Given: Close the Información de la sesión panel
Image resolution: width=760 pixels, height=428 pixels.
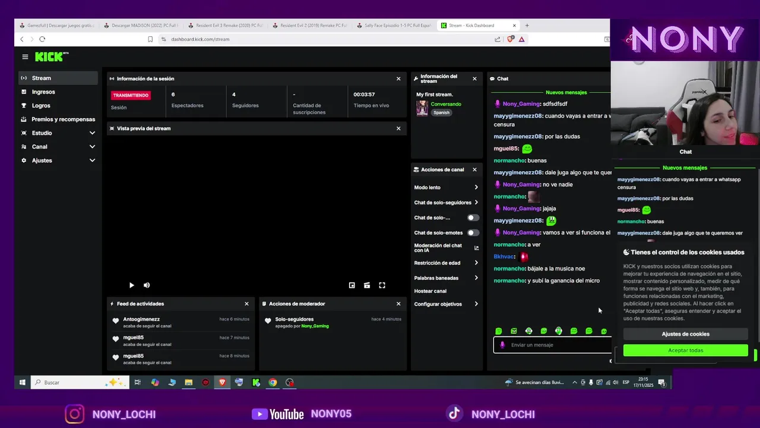Looking at the screenshot, I should pos(398,78).
